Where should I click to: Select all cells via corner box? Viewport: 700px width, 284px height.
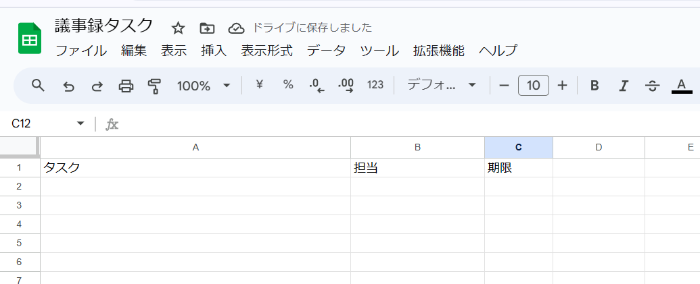pyautogui.click(x=20, y=147)
